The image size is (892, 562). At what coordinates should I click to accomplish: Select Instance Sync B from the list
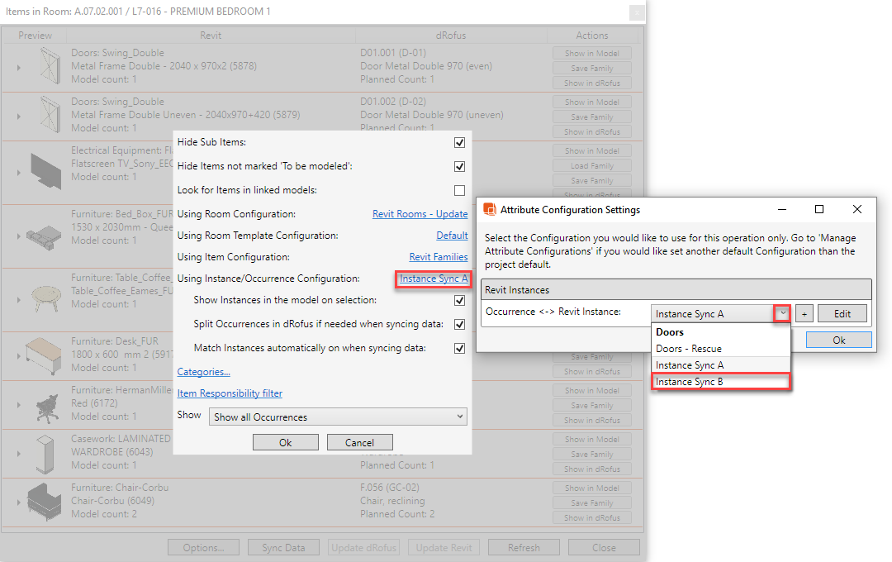tap(720, 381)
